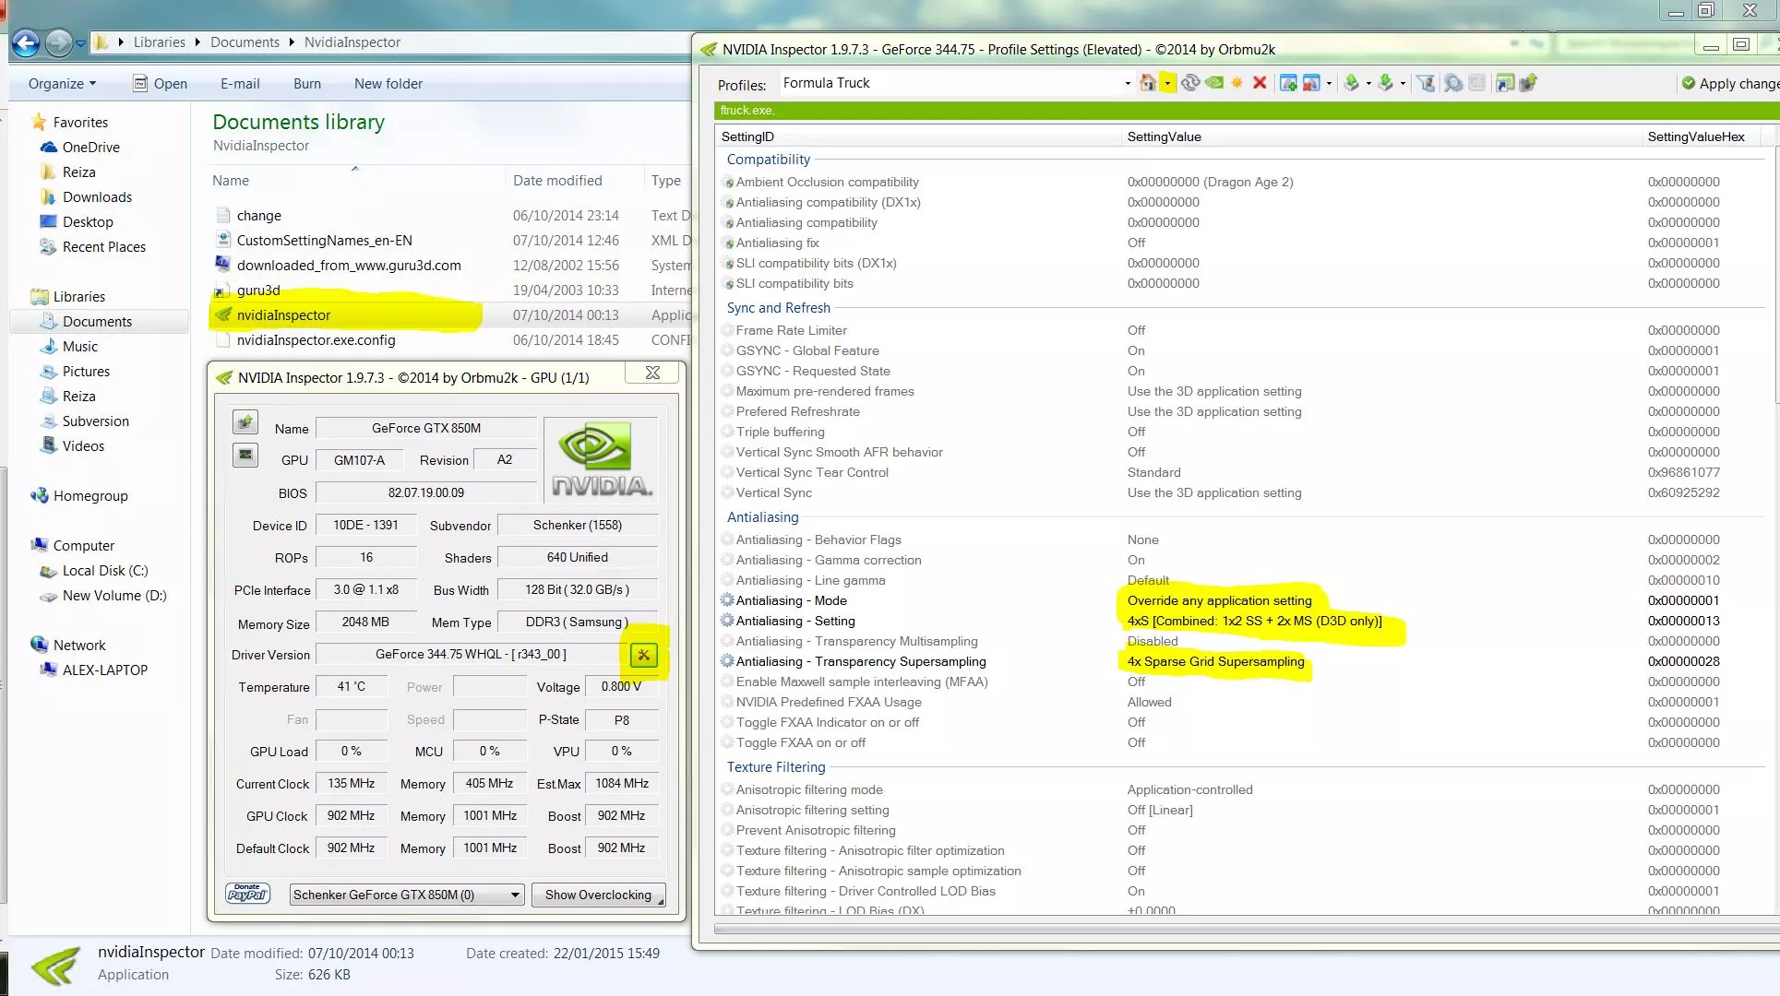
Task: Click the green NVIDIA logo restore icon
Action: tap(1214, 83)
